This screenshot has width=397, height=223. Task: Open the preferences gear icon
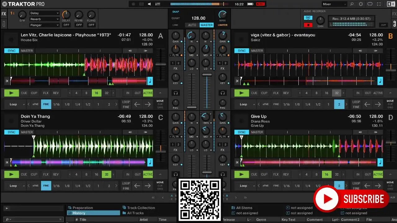(361, 4)
